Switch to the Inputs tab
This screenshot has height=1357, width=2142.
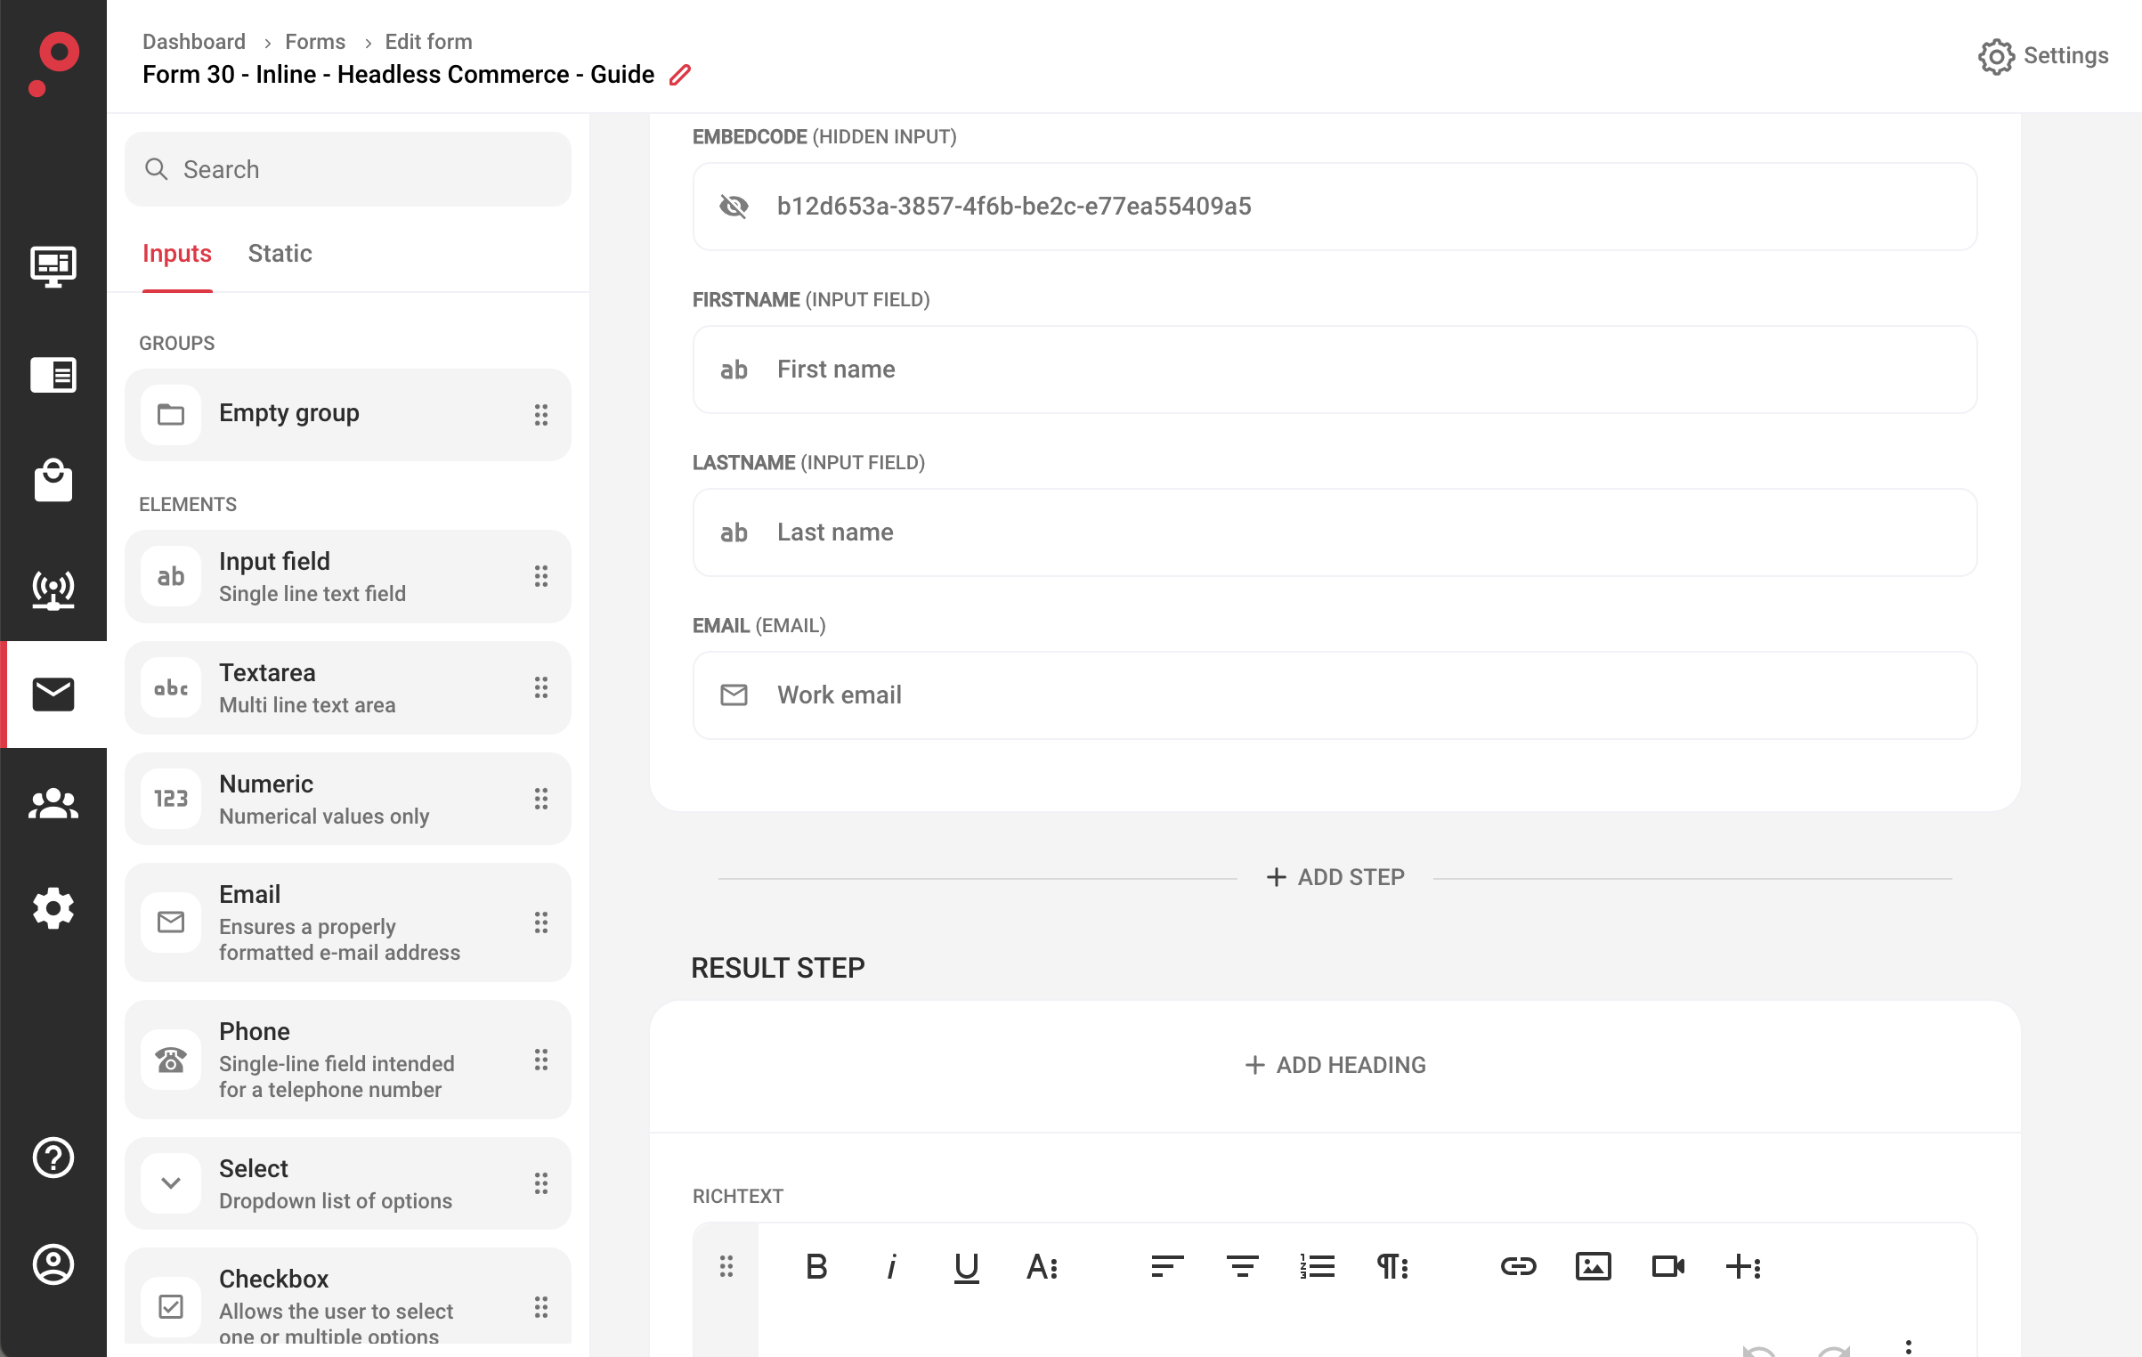(x=176, y=255)
